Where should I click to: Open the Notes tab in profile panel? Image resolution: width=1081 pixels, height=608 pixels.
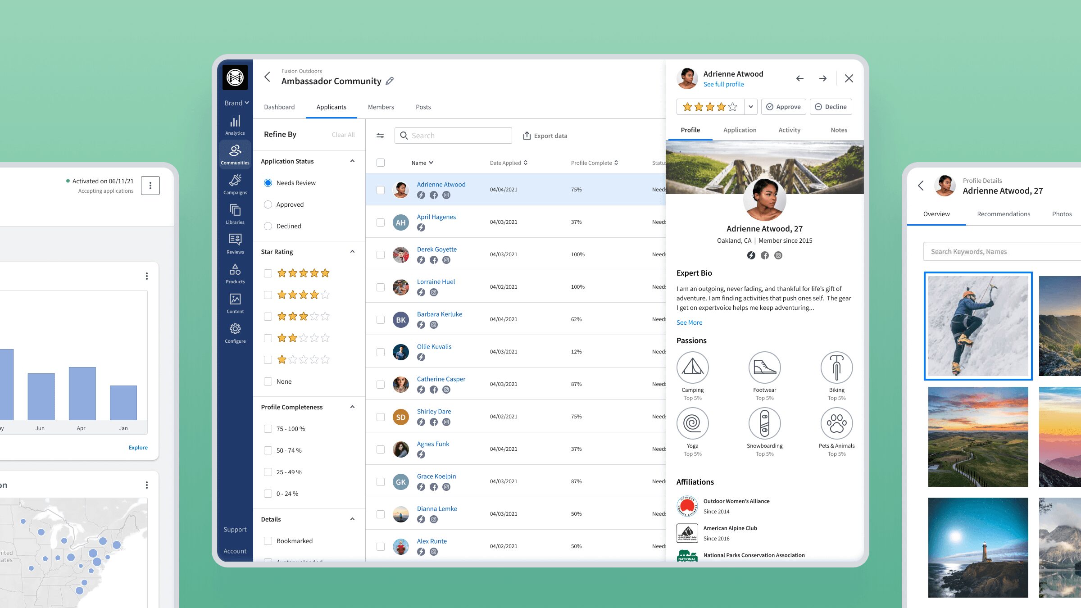839,130
